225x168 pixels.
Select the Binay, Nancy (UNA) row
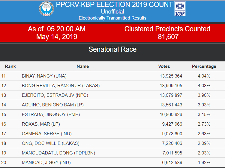(x=112, y=76)
